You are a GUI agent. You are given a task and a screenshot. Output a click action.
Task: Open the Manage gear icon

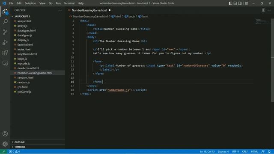[5, 144]
